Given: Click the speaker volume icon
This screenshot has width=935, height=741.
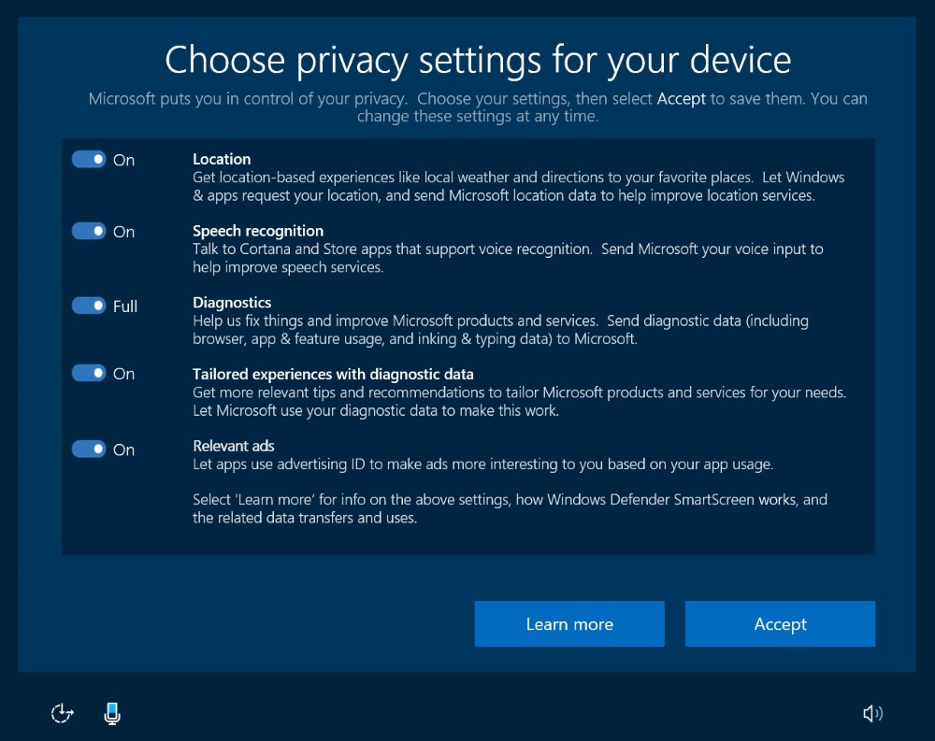Looking at the screenshot, I should (872, 713).
